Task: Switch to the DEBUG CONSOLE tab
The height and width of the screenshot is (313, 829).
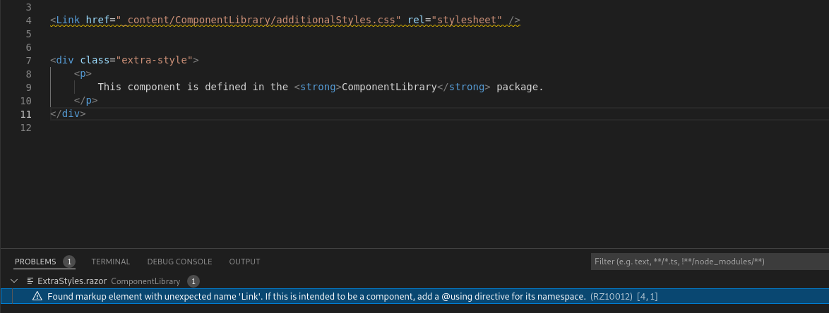Action: [x=180, y=262]
